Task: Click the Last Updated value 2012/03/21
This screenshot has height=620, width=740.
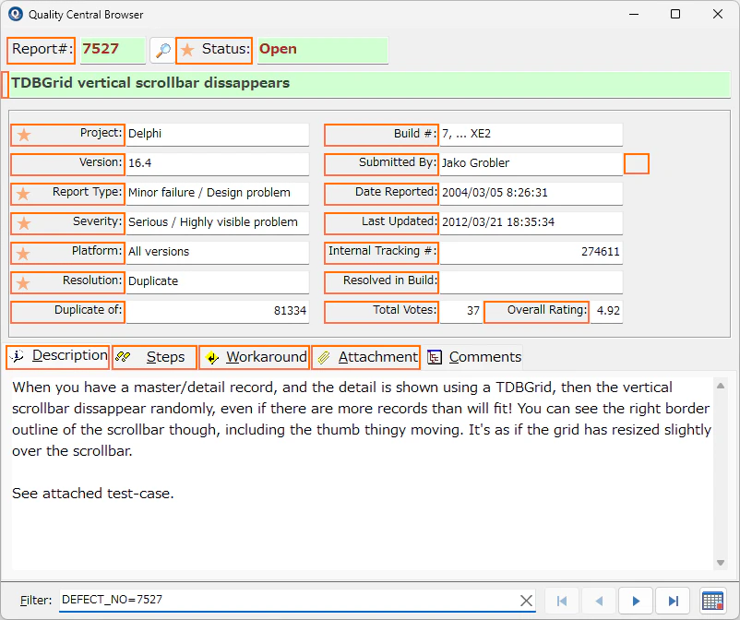Action: [531, 222]
